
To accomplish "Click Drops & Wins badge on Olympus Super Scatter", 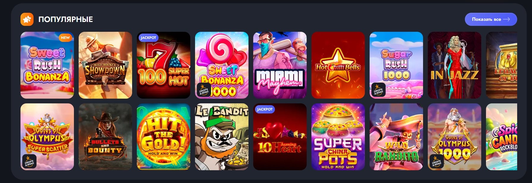I will [x=29, y=161].
